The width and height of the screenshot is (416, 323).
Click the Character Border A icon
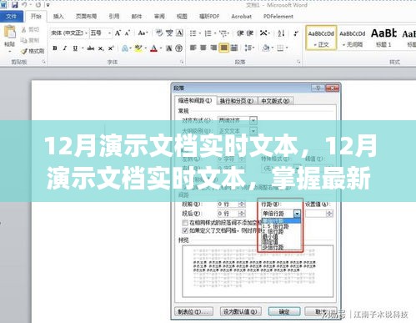(180, 33)
